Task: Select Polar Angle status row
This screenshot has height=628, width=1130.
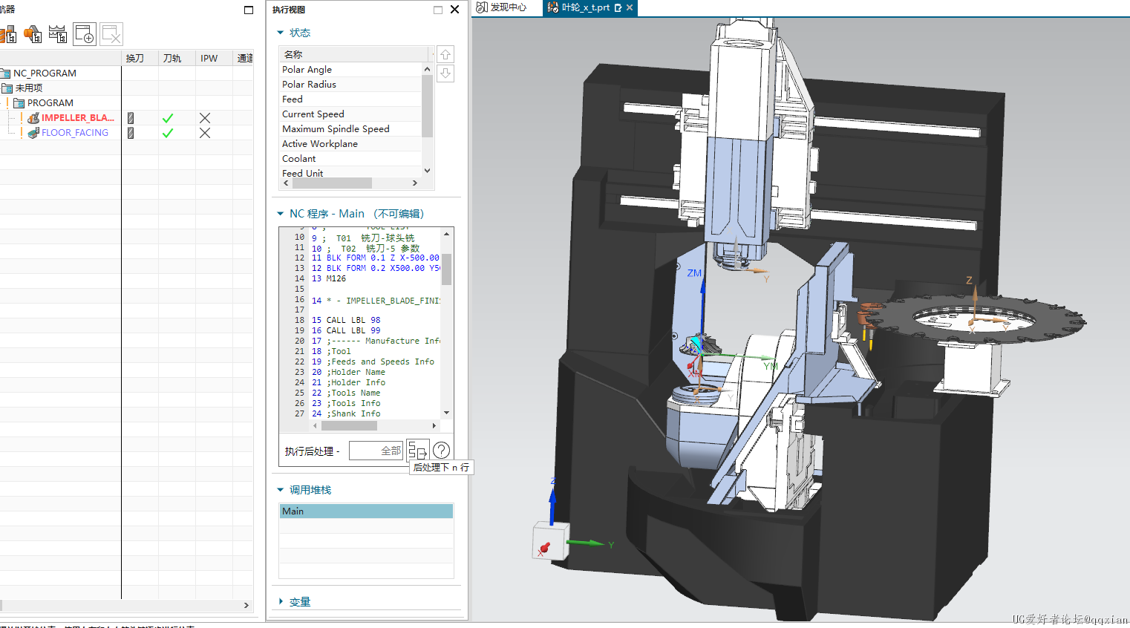Action: pyautogui.click(x=350, y=70)
